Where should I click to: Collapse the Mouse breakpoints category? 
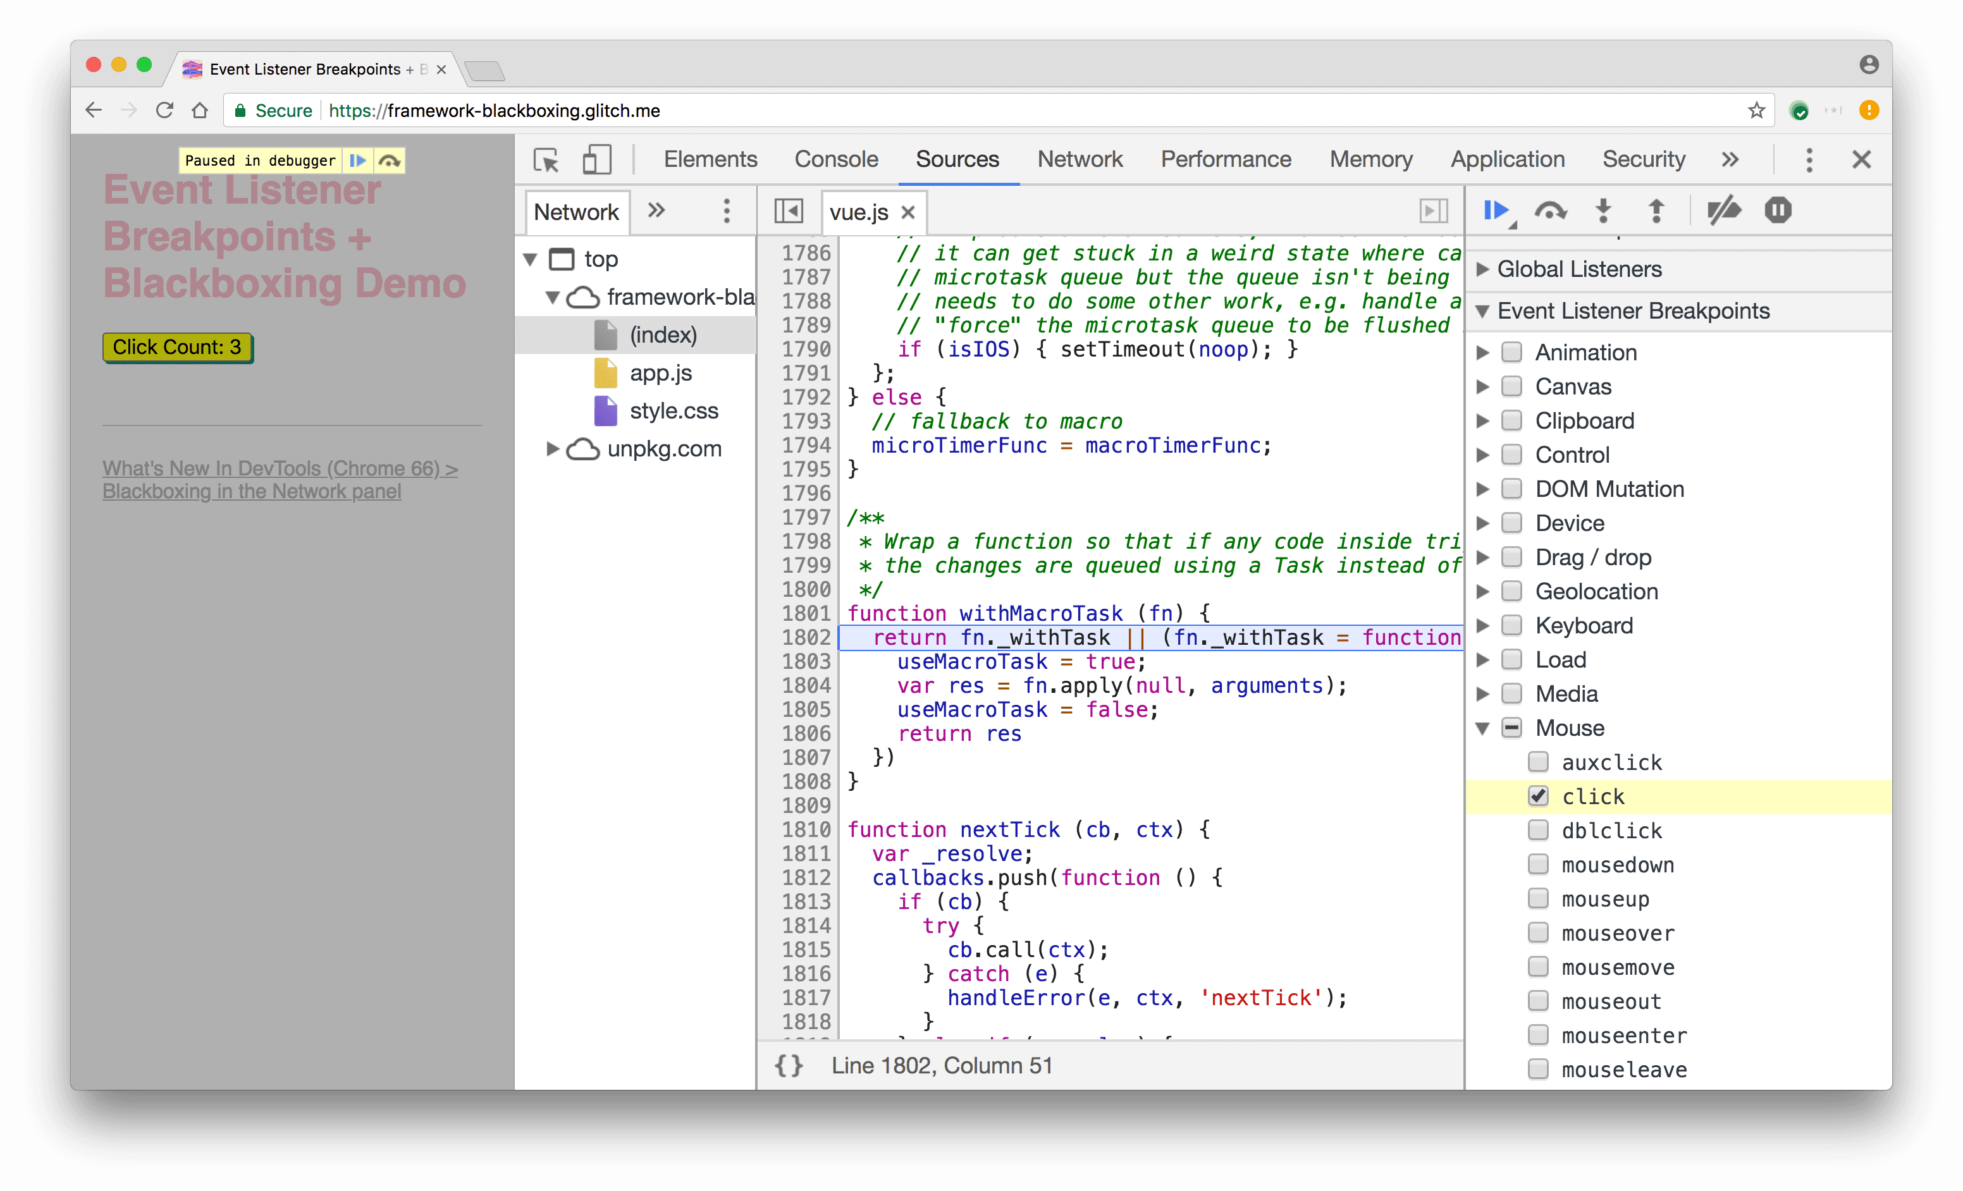click(1491, 727)
